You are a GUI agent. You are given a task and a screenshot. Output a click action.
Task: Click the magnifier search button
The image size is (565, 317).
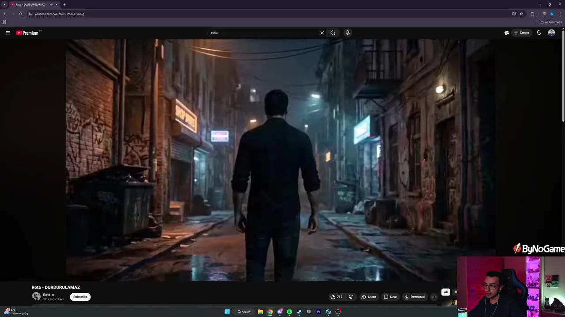click(333, 33)
